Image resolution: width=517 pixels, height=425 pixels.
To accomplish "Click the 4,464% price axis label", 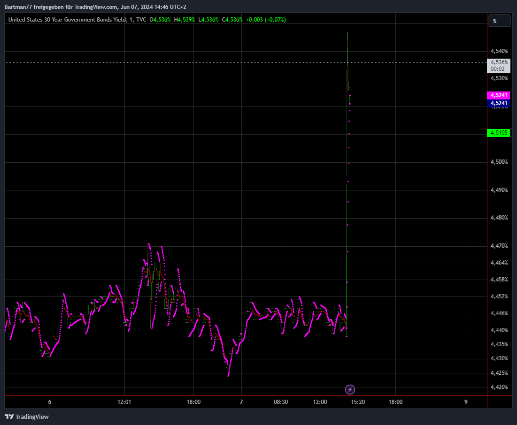I will coord(499,263).
